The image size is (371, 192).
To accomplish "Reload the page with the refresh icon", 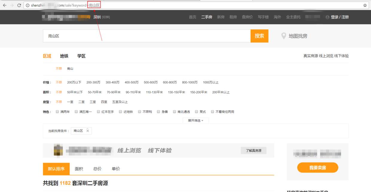I will (19, 5).
